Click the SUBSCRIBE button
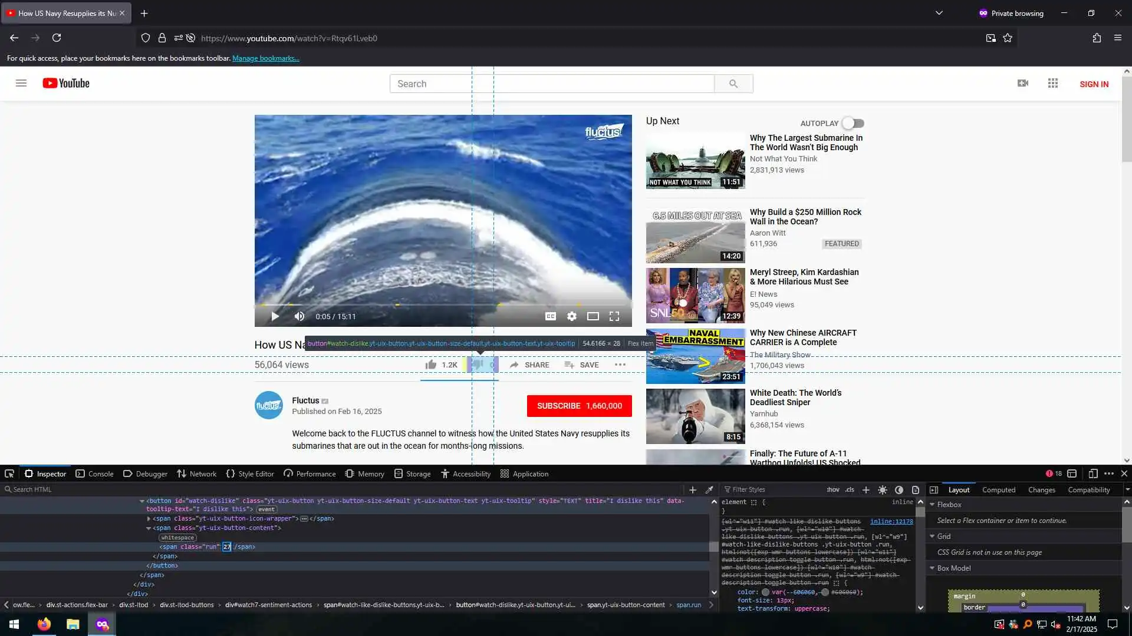 [x=579, y=406]
